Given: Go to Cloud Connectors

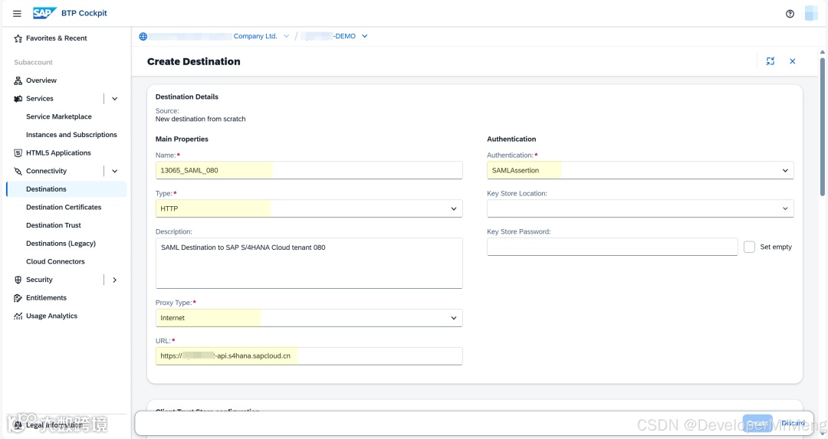Looking at the screenshot, I should (55, 261).
